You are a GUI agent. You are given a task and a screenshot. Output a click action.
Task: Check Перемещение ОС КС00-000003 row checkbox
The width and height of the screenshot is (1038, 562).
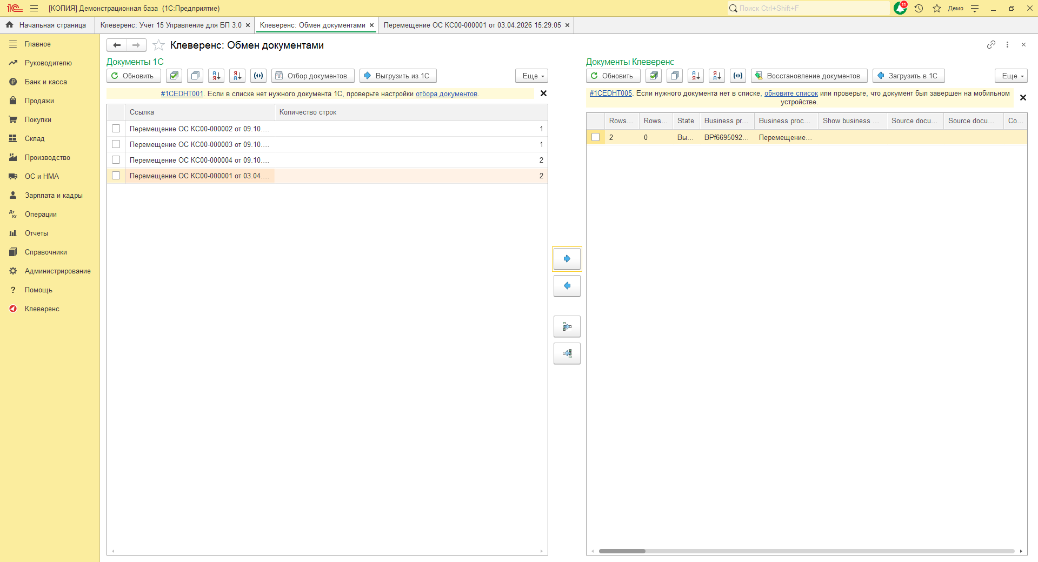pos(116,144)
